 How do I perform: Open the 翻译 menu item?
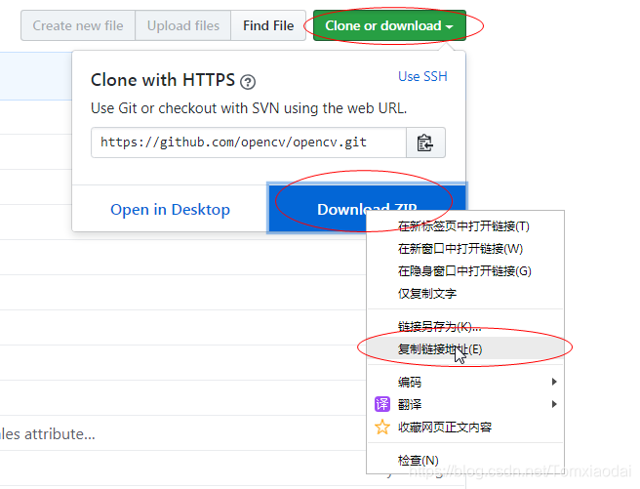pyautogui.click(x=465, y=404)
